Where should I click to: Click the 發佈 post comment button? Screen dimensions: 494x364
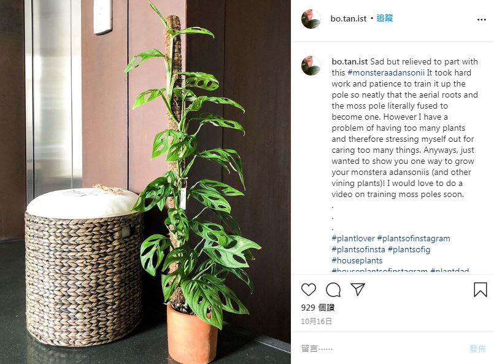pos(477,349)
